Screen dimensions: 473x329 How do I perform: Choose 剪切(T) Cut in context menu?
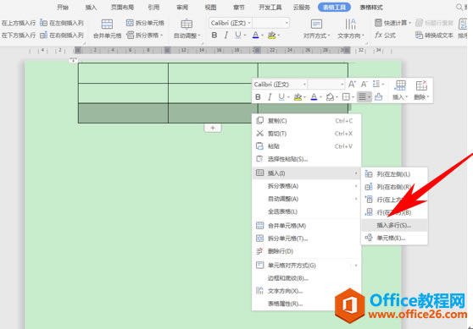(x=307, y=134)
